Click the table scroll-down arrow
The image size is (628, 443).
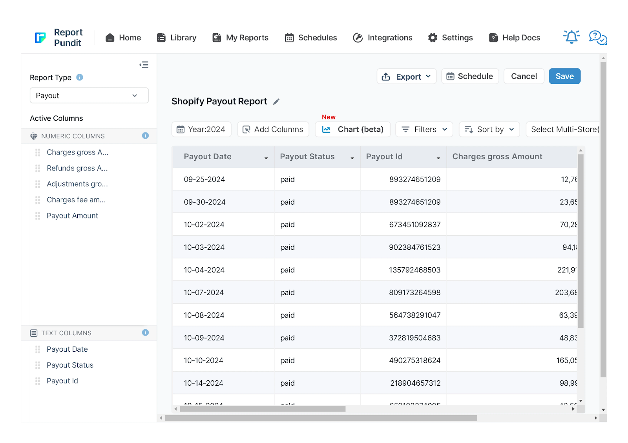[x=581, y=401]
